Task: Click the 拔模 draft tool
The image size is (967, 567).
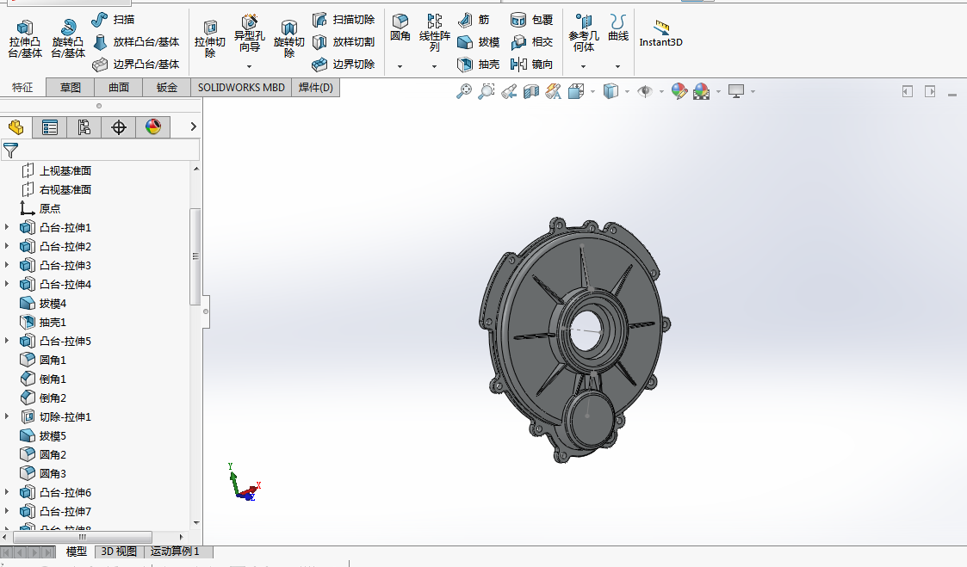Action: pyautogui.click(x=479, y=42)
